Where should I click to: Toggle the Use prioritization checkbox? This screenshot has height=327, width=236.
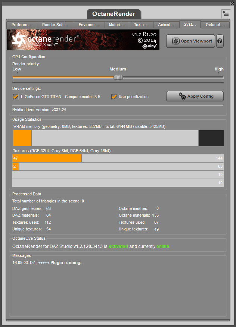pos(114,97)
